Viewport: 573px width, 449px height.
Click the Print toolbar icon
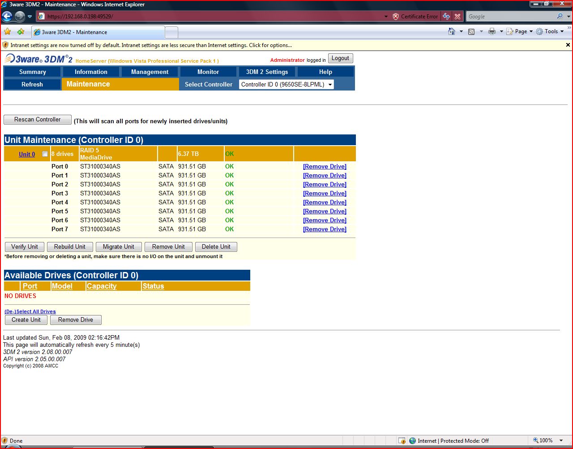[492, 31]
